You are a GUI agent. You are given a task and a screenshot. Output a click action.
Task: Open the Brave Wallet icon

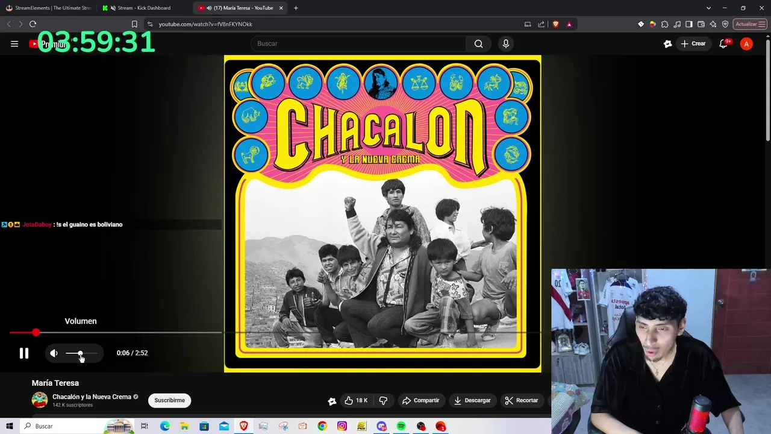pos(701,24)
